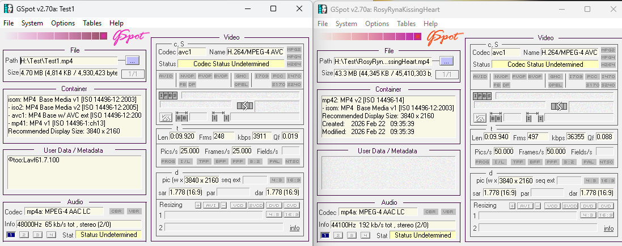Image resolution: width=622 pixels, height=246 pixels.
Task: Click the H264 codec indicator in RosyRynaKissingHeart window
Action: tap(608, 64)
